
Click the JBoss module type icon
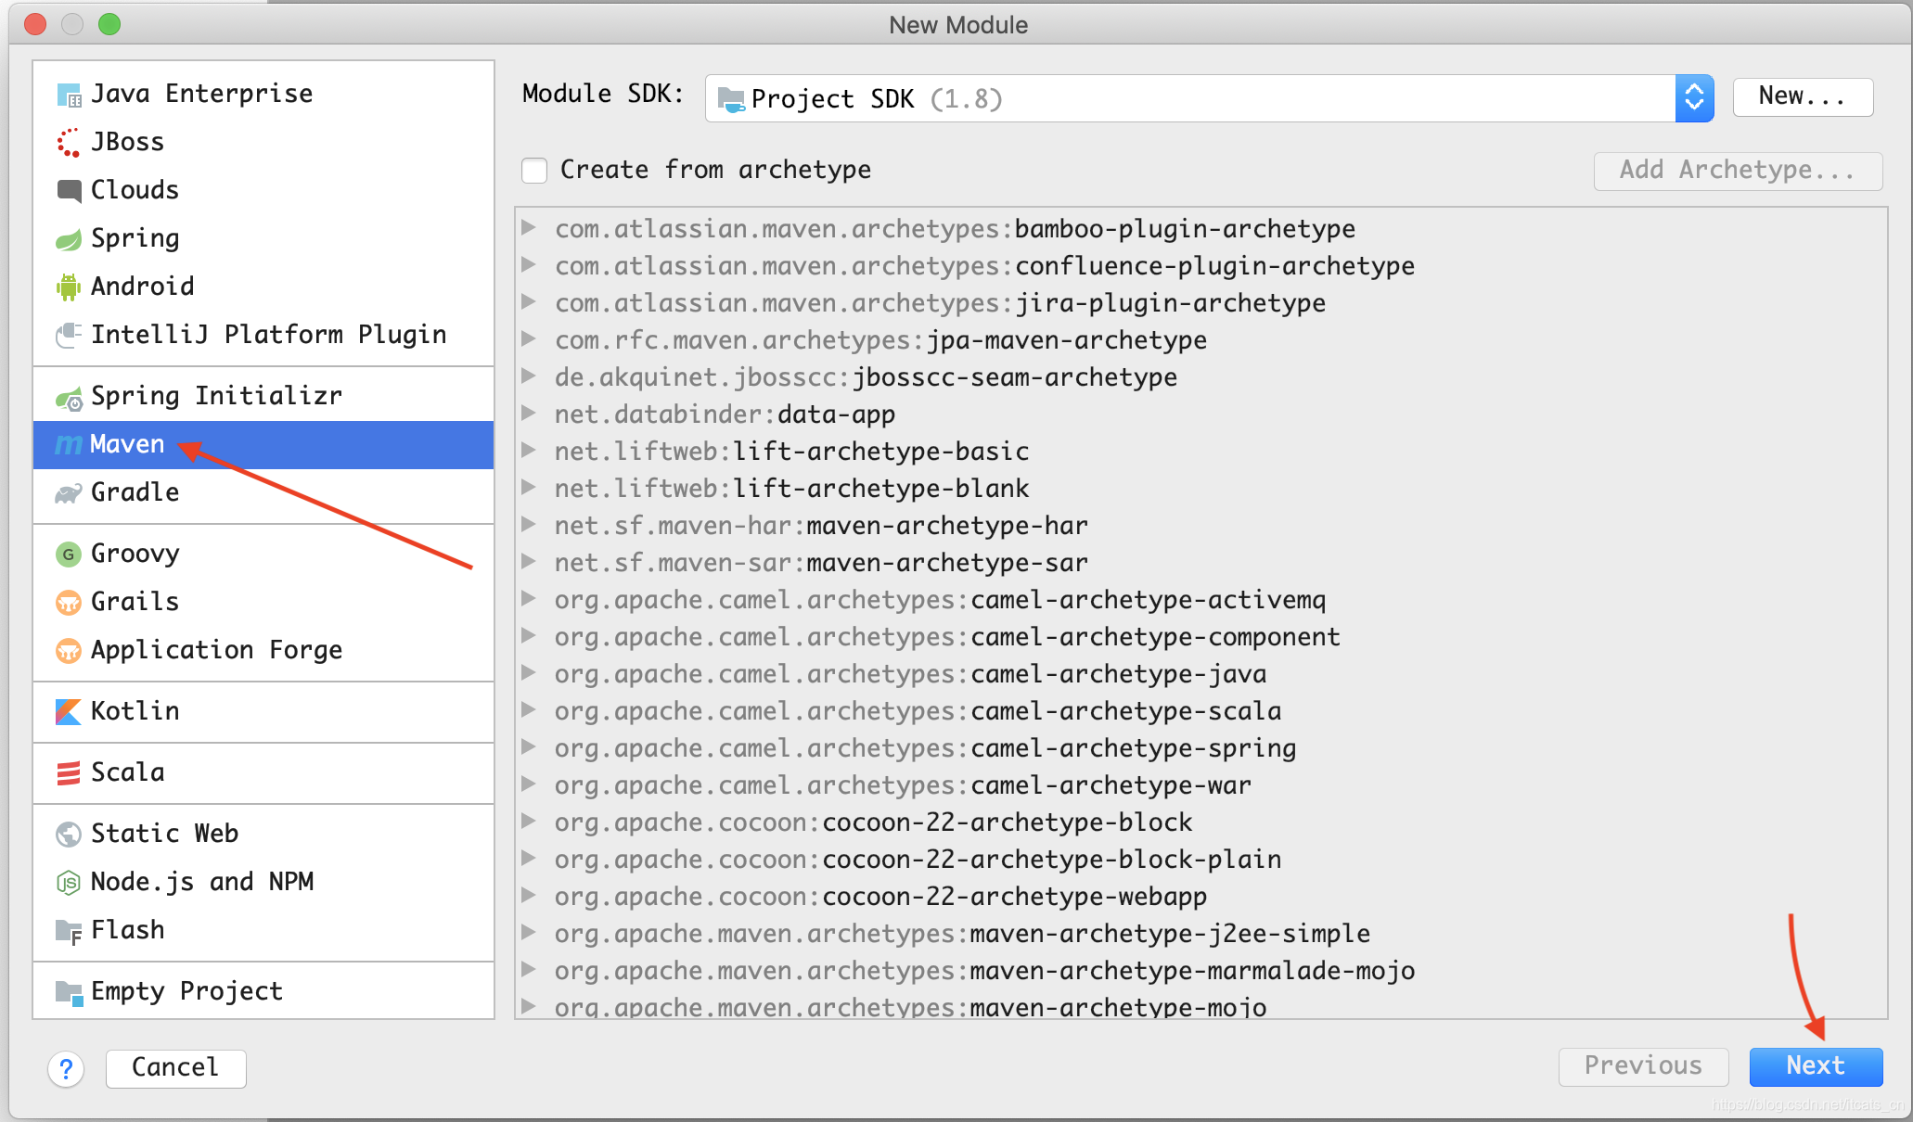coord(68,143)
